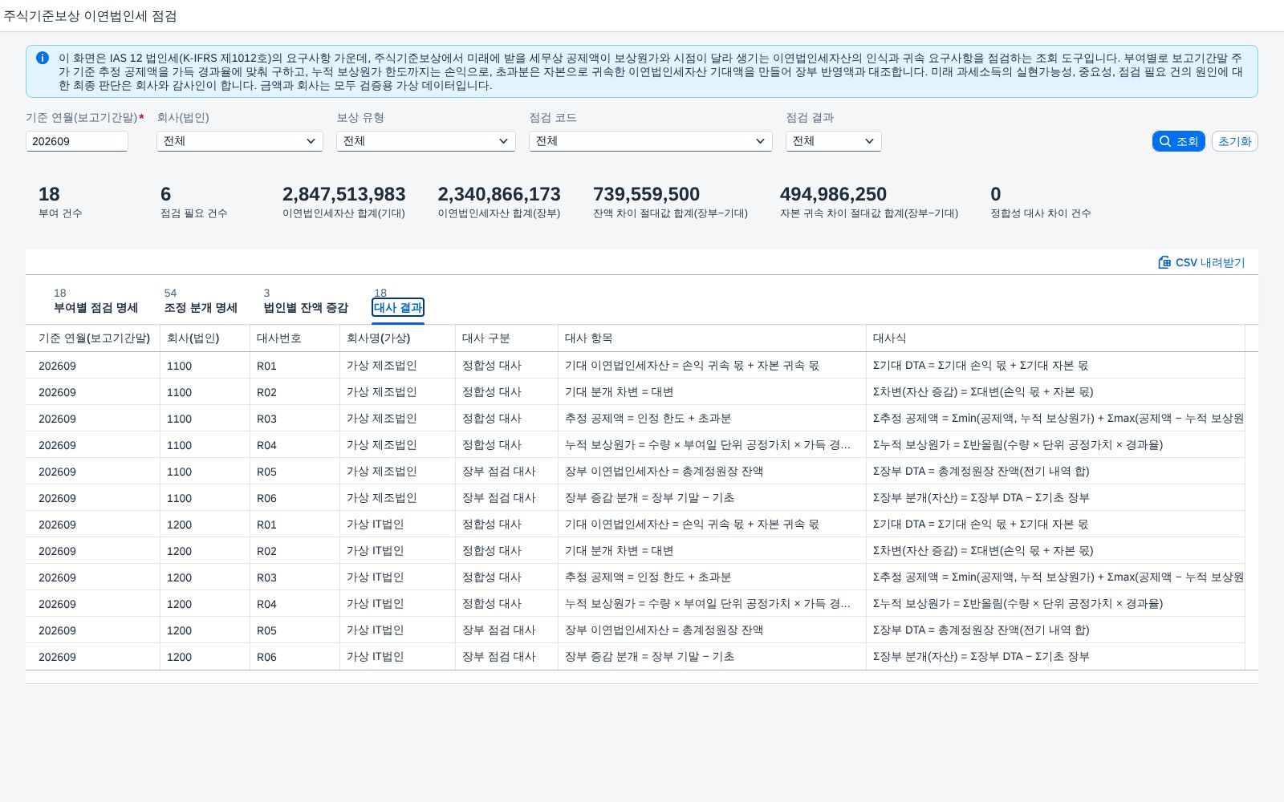Screen dimensions: 1284x802
Task: Click 'Σ누적 보상원가' formula in 1100 R04 row
Action: [x=1018, y=445]
